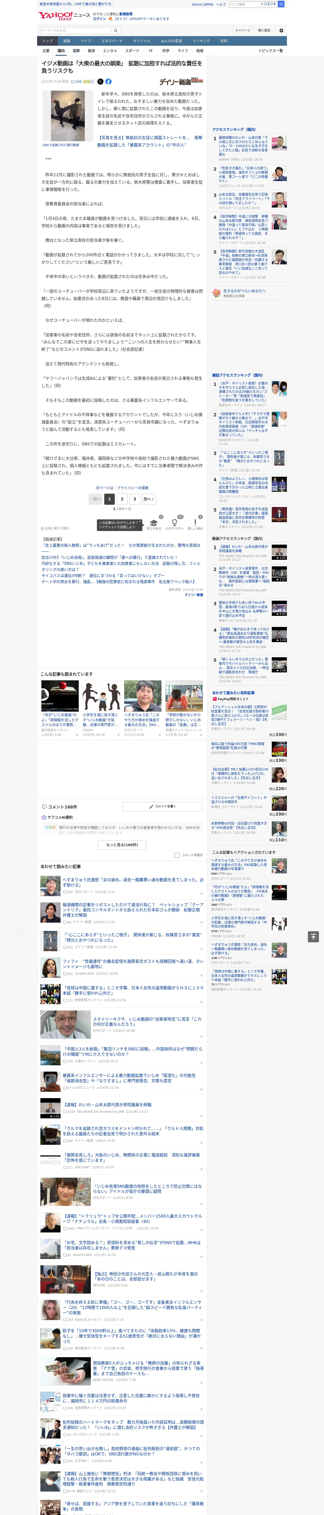The height and width of the screenshot is (1515, 324).
Task: Share the article on Facebook
Action: click(x=108, y=82)
